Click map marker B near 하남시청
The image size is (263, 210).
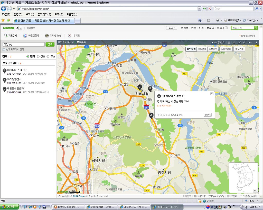(150, 89)
